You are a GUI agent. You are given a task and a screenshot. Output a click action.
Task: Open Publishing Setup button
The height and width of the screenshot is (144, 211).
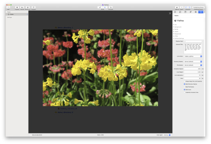(x=198, y=7)
